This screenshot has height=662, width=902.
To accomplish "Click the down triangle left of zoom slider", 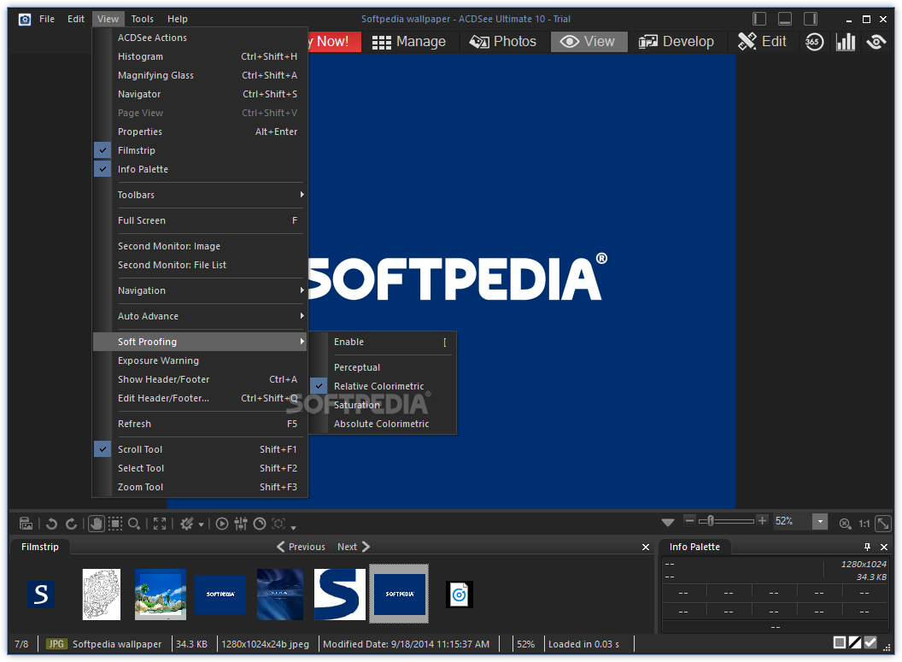I will click(x=668, y=523).
